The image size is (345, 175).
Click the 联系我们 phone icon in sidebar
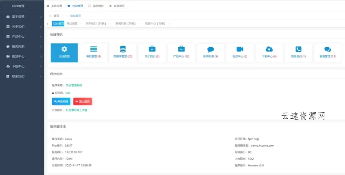tap(8, 76)
